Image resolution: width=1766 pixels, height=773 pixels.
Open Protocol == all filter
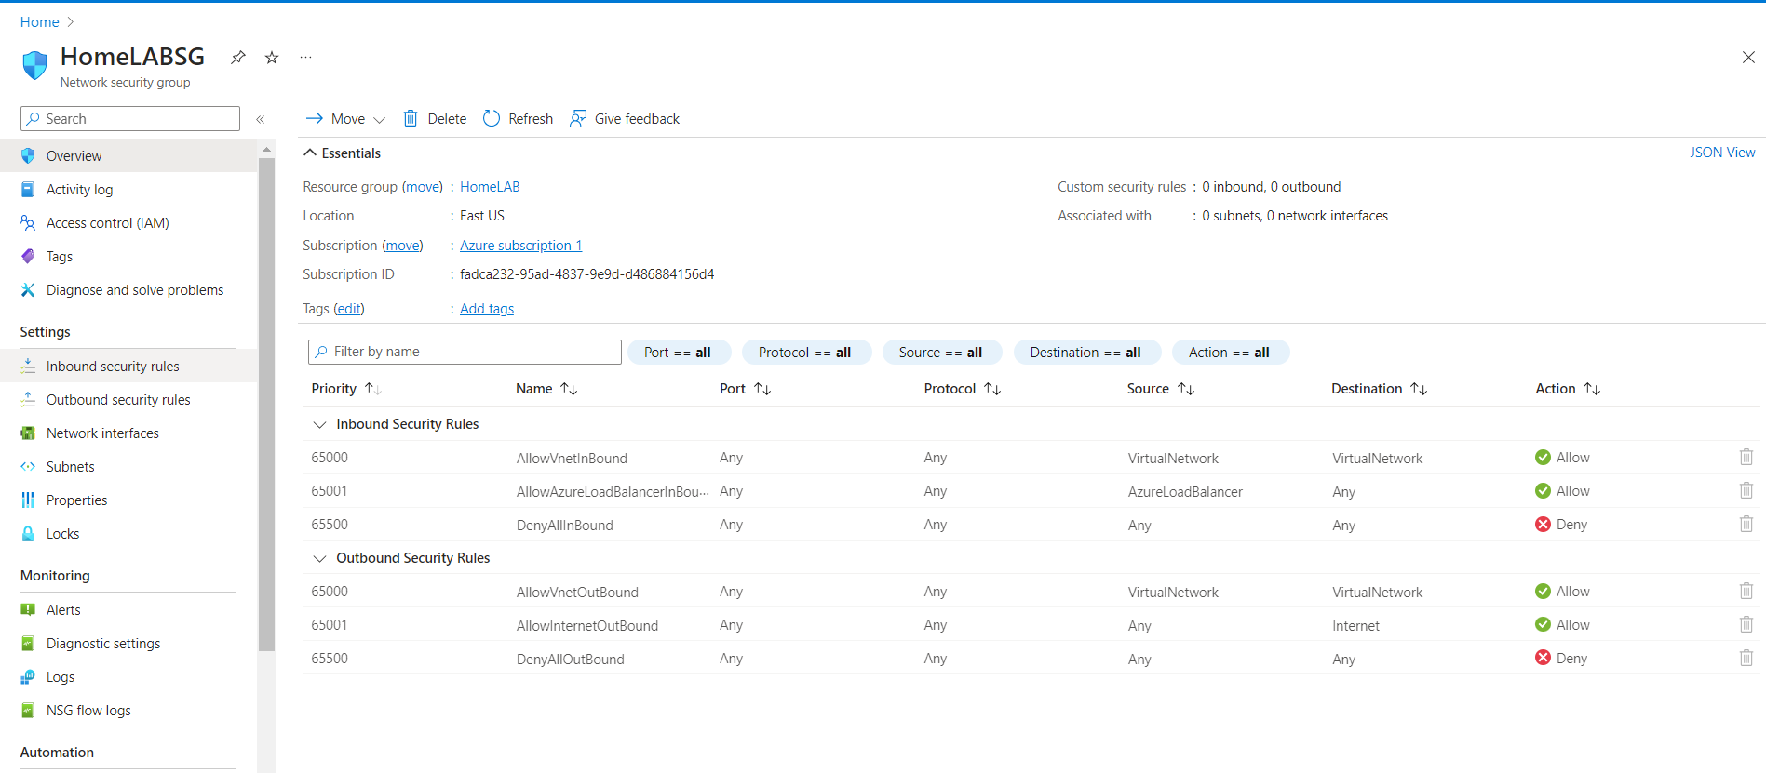pyautogui.click(x=806, y=353)
